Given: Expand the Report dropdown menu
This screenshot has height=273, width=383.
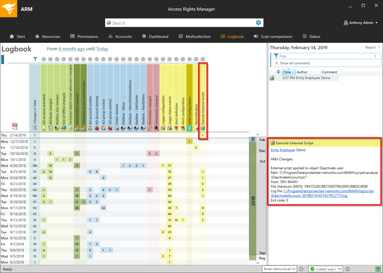Looking at the screenshot, I should (x=372, y=47).
